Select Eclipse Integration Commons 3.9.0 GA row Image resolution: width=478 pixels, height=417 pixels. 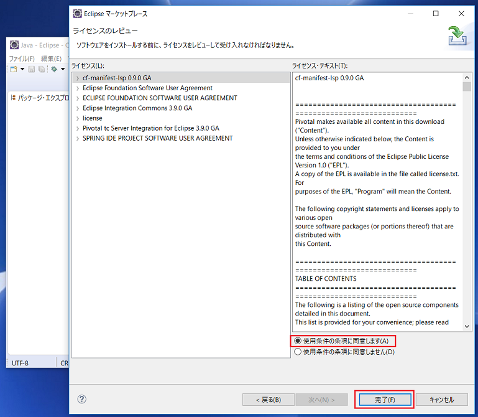137,108
